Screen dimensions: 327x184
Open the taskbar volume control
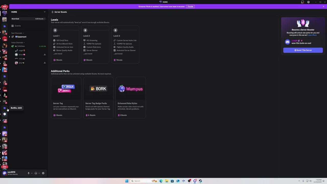pos(311,181)
